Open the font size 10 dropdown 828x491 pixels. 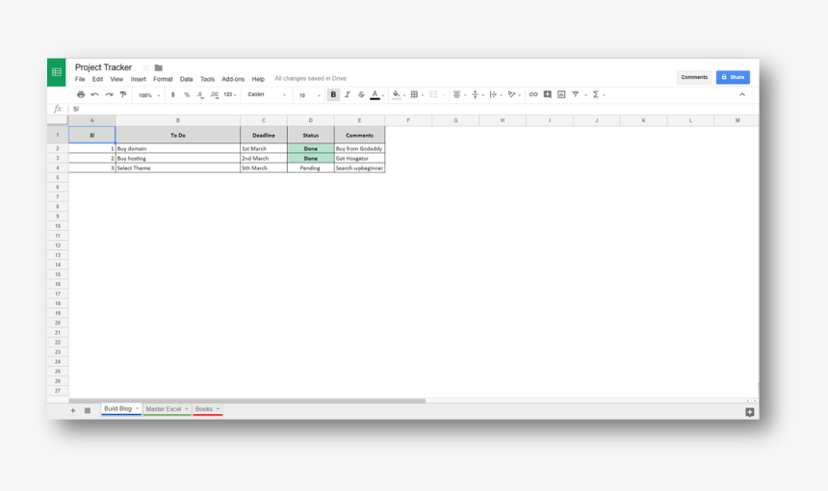(309, 95)
